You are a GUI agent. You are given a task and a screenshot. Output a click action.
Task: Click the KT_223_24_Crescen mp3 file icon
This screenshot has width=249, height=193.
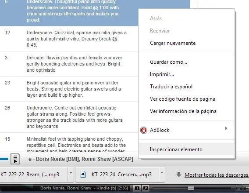pyautogui.click(x=83, y=175)
